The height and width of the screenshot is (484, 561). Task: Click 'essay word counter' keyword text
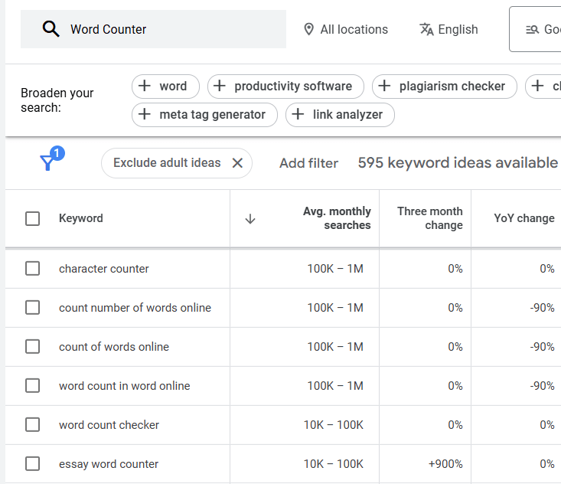coord(109,464)
